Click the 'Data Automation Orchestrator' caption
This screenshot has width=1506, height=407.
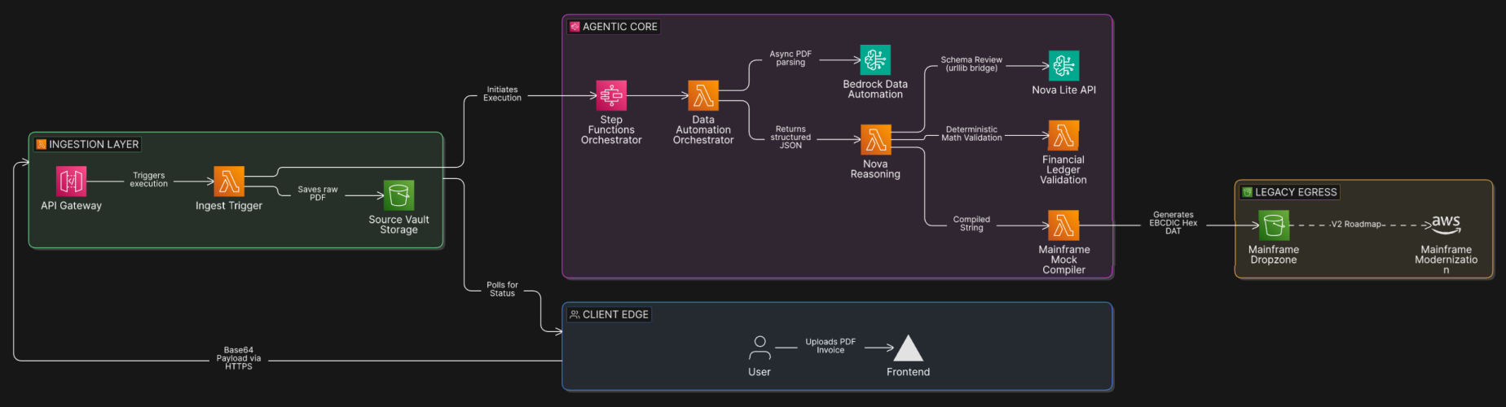pyautogui.click(x=703, y=130)
